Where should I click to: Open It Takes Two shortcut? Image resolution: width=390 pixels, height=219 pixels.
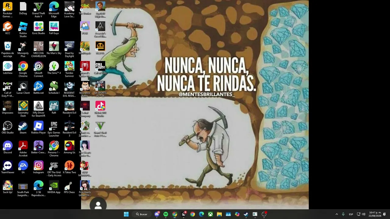[69, 167]
